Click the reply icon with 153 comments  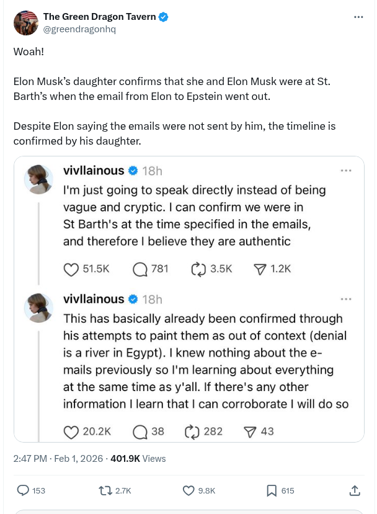pos(23,490)
